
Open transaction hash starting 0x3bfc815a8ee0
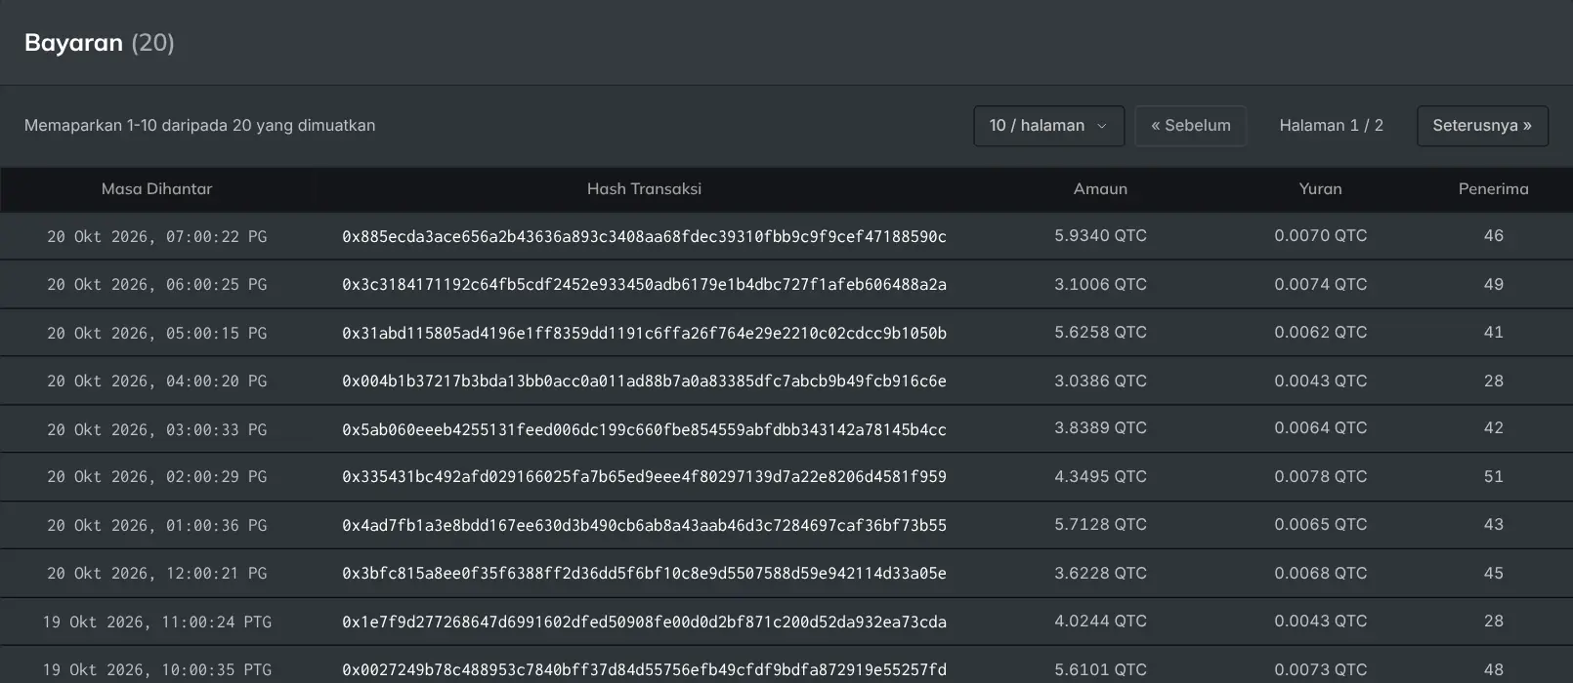tap(644, 574)
